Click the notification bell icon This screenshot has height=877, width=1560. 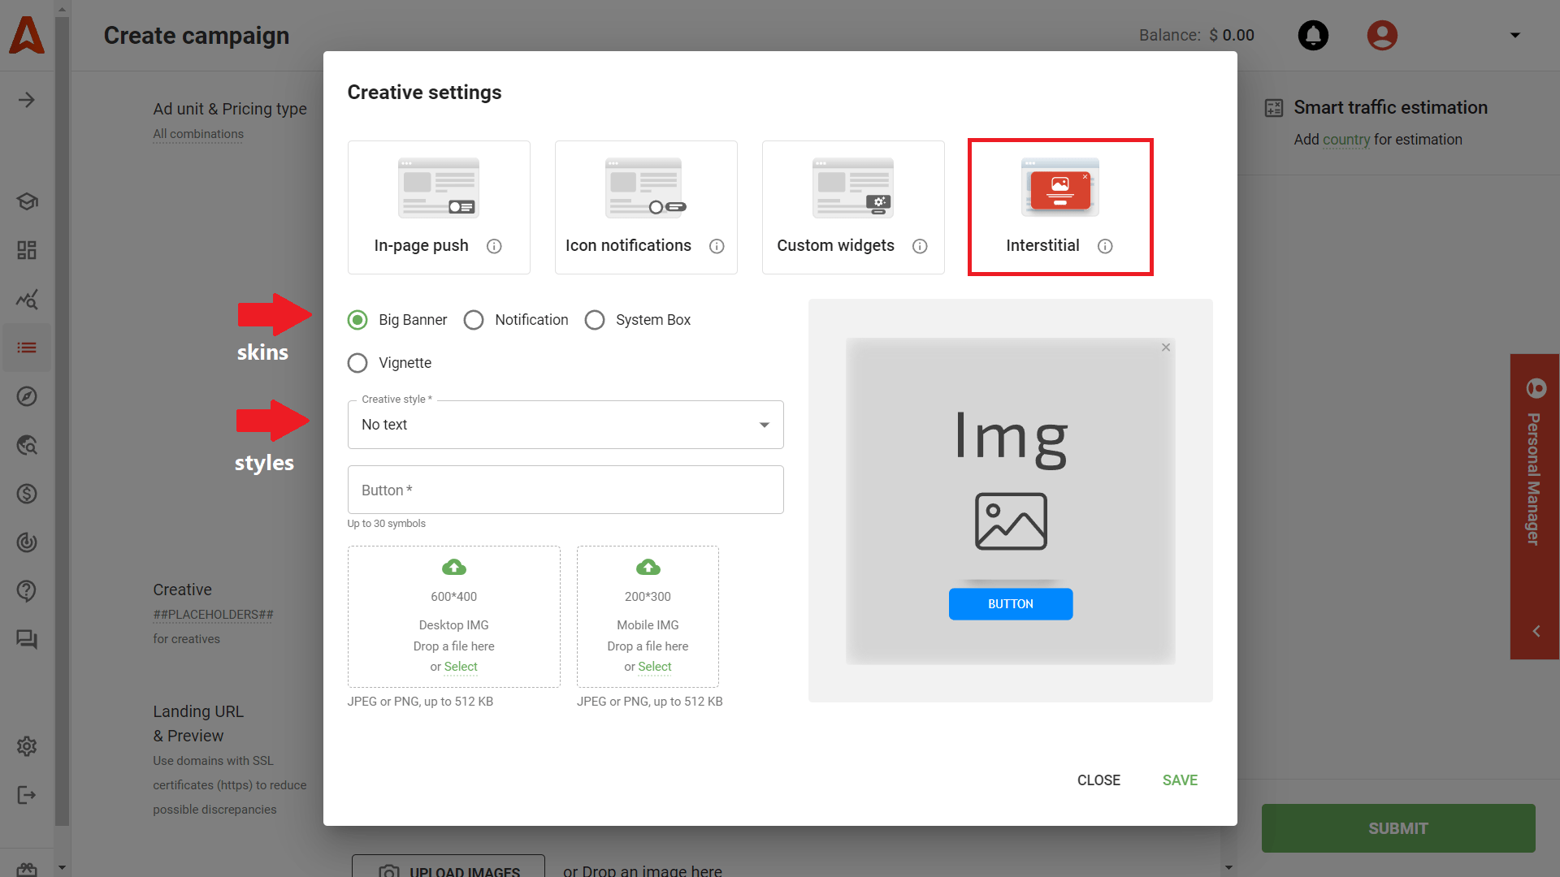pyautogui.click(x=1313, y=35)
